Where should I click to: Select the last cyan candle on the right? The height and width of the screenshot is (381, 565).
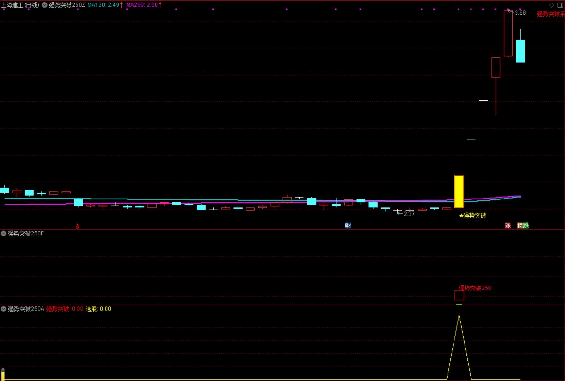(x=520, y=51)
